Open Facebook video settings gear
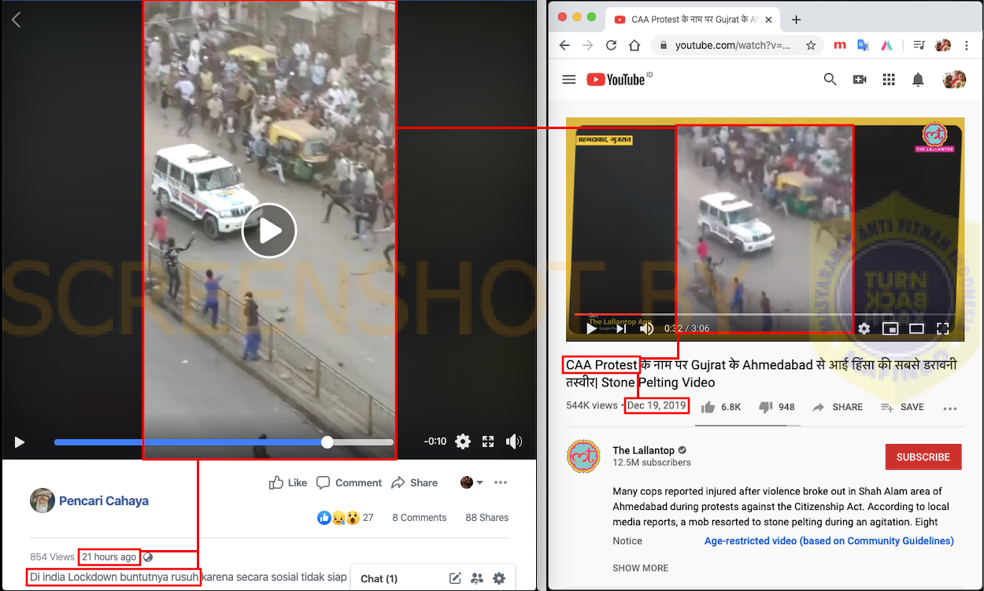Viewport: 984px width, 591px height. click(x=463, y=441)
